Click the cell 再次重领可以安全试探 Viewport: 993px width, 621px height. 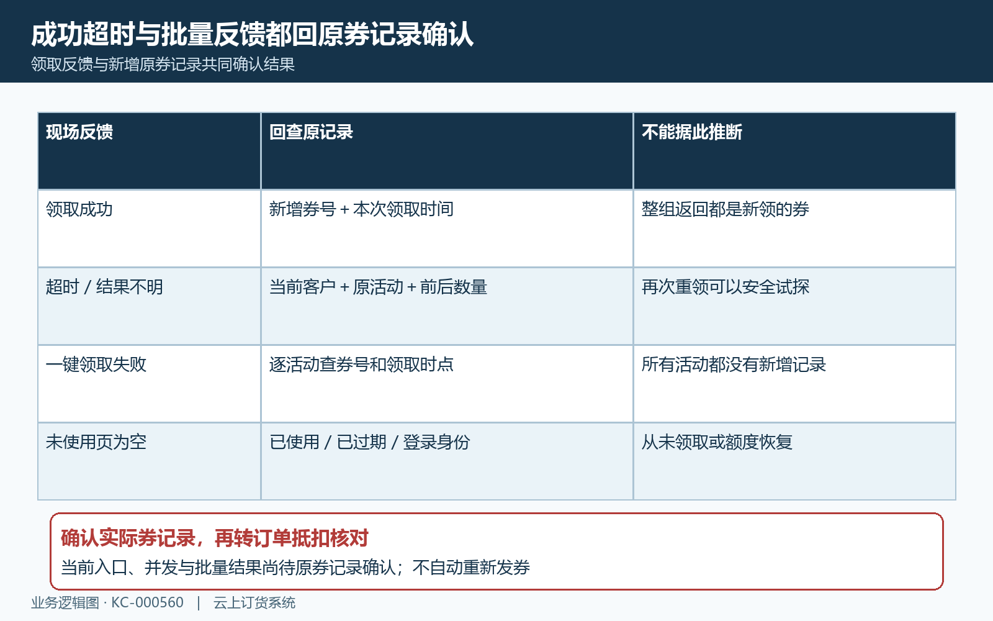click(794, 306)
